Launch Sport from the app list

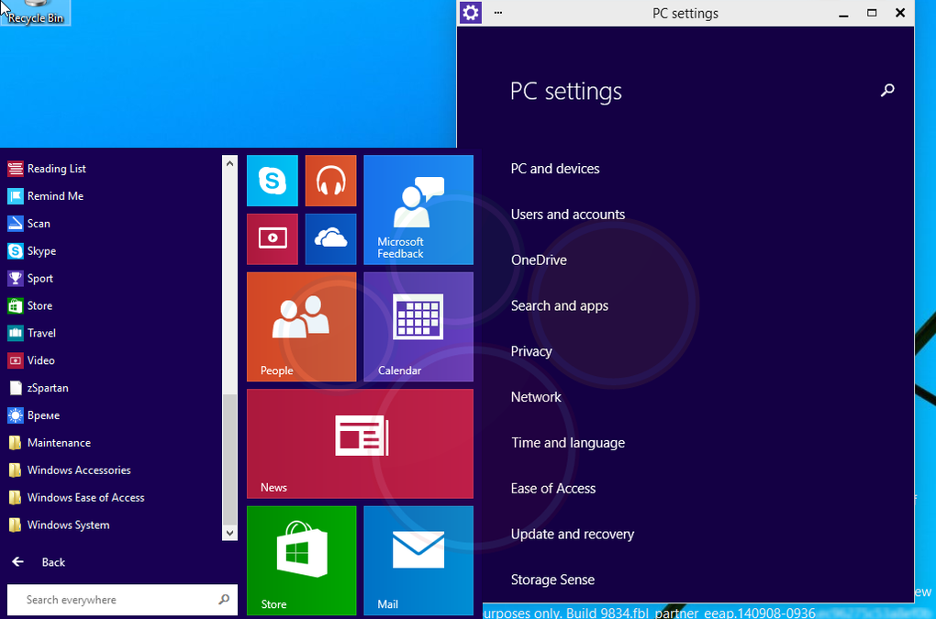pyautogui.click(x=30, y=279)
